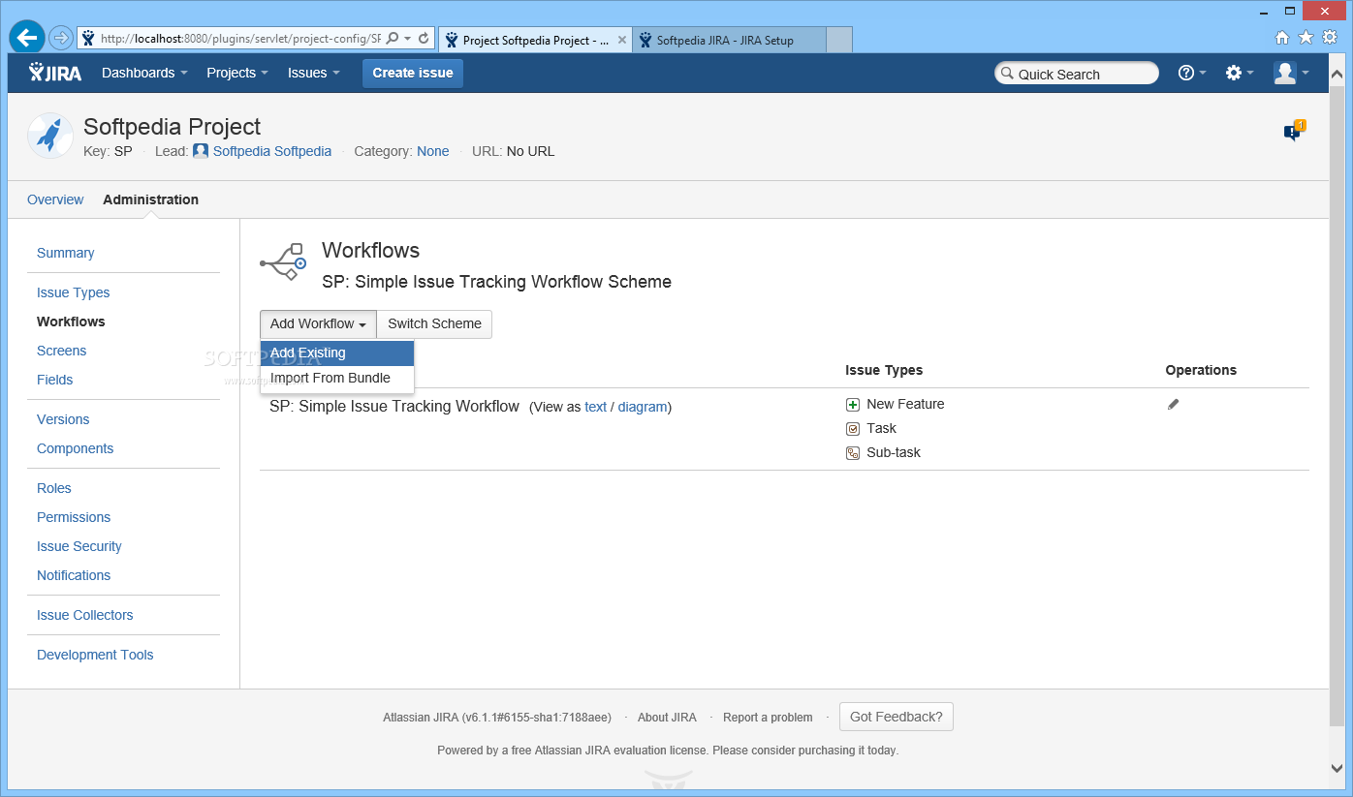Click the search magnifier in address bar
The image size is (1353, 797).
click(393, 39)
